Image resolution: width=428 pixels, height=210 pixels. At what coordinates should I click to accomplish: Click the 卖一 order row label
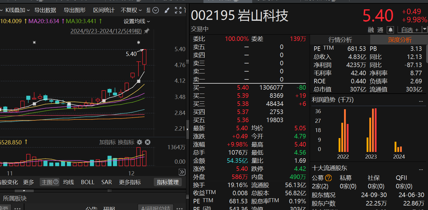point(199,79)
